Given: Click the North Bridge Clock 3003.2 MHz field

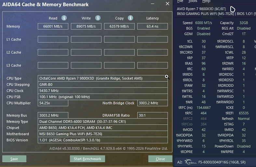Looking at the screenshot, I should [x=153, y=103].
